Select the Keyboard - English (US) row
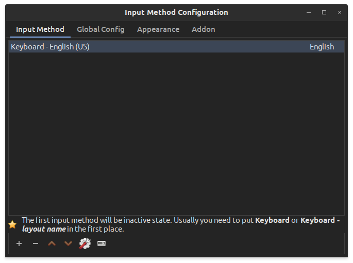The width and height of the screenshot is (353, 263). 176,47
